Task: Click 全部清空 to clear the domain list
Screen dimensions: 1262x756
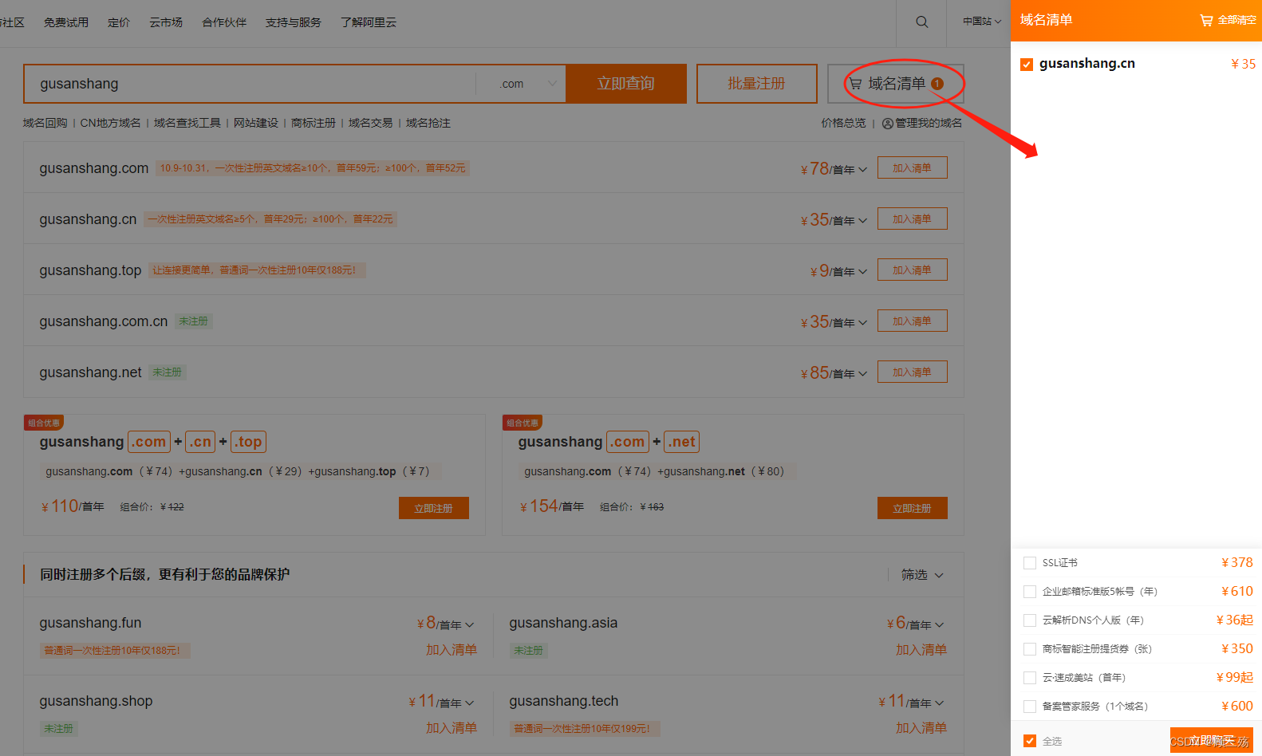Action: point(1236,21)
